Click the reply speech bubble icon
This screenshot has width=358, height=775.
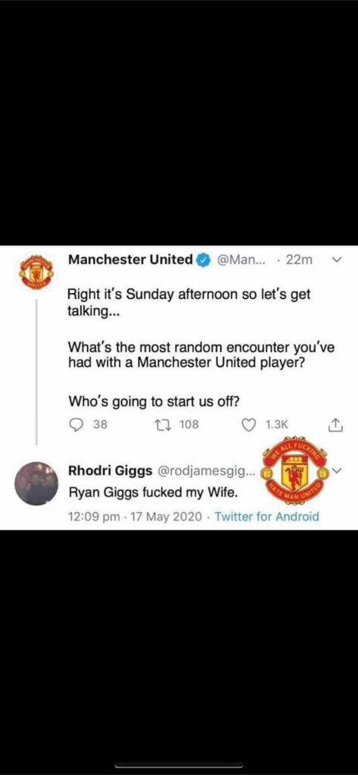76,424
